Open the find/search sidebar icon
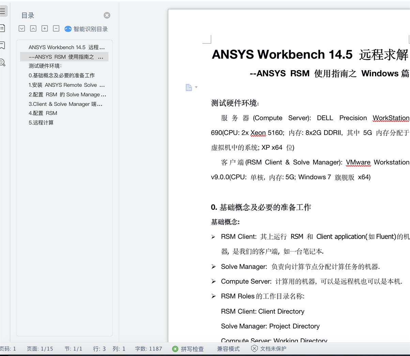410x356 pixels. (x=2, y=63)
